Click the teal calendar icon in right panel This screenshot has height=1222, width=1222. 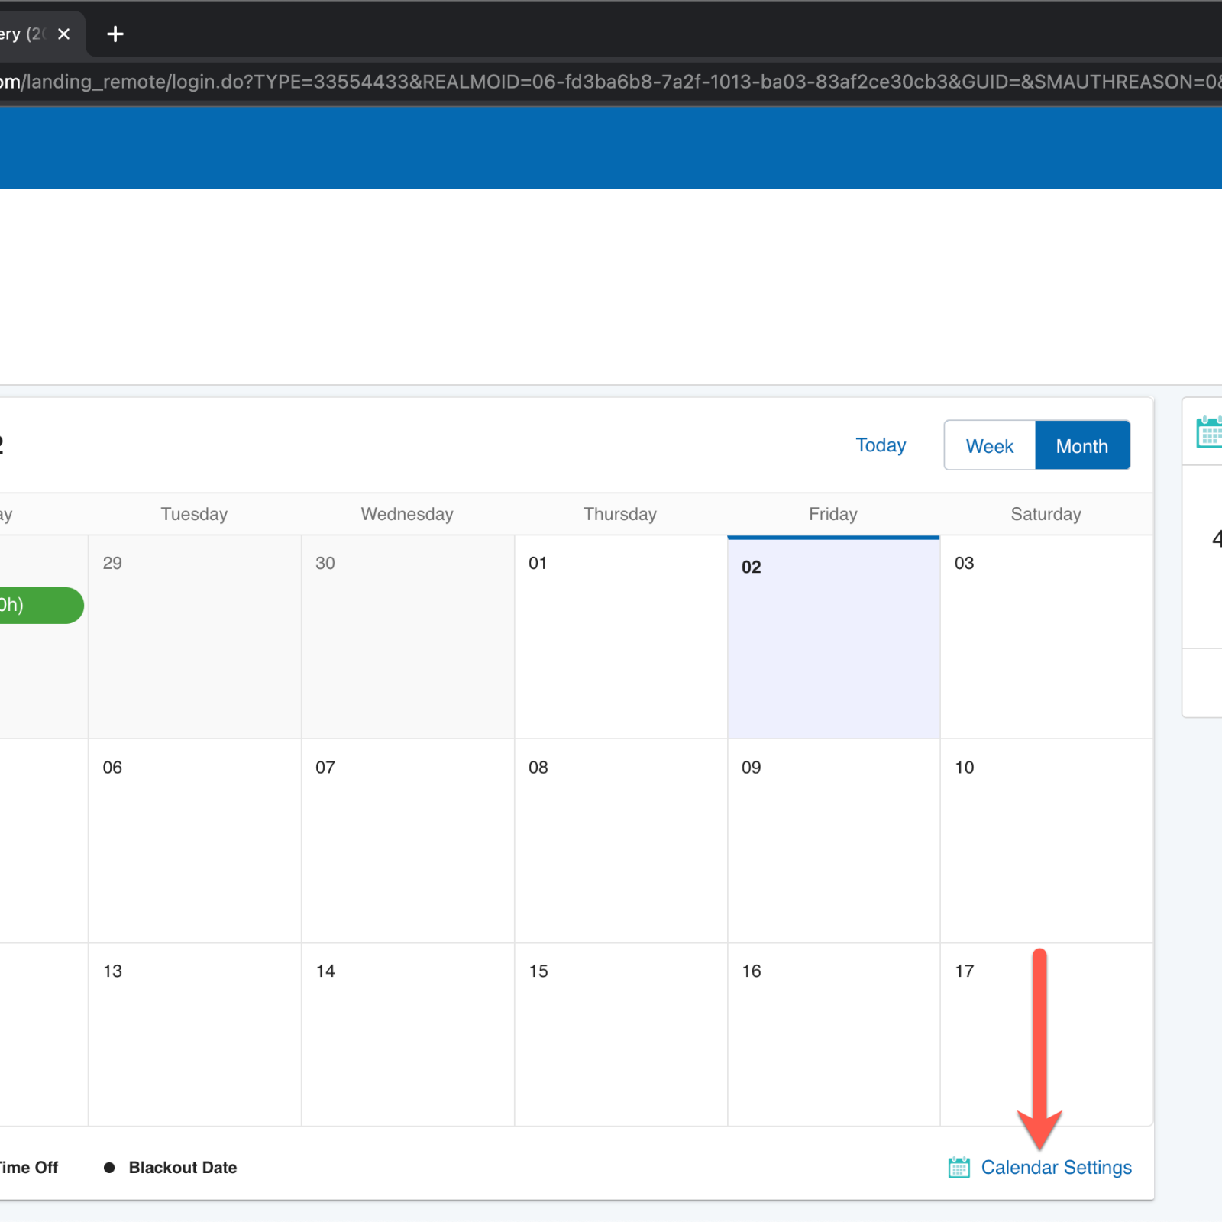point(1210,432)
